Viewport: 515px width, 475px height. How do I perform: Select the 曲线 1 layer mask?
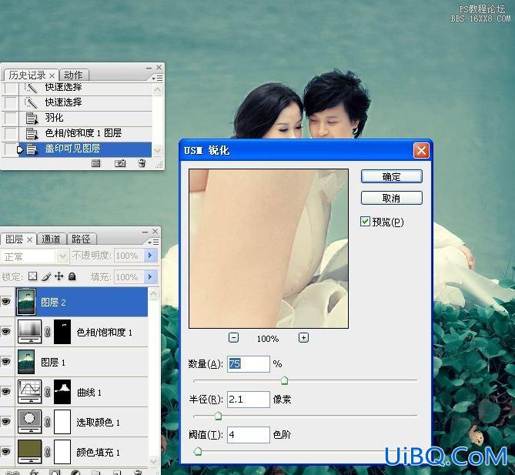click(62, 392)
